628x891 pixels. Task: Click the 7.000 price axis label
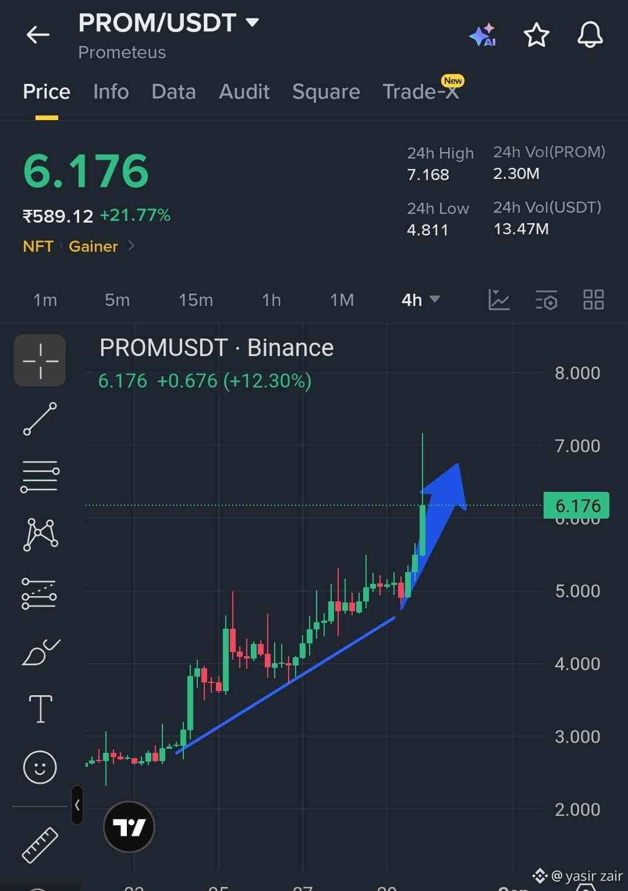click(x=577, y=446)
